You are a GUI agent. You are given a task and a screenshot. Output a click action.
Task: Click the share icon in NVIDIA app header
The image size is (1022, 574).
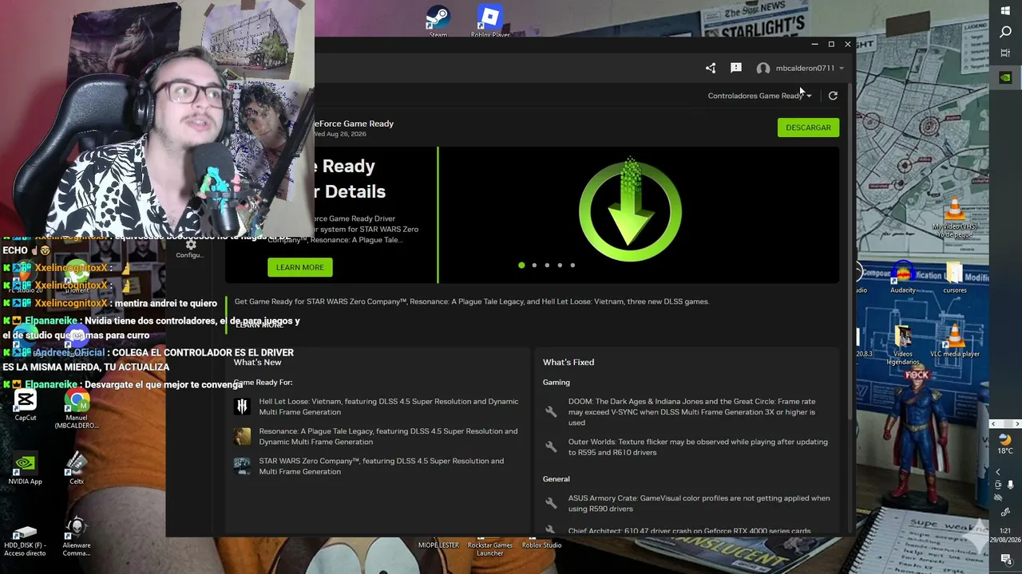[711, 69]
